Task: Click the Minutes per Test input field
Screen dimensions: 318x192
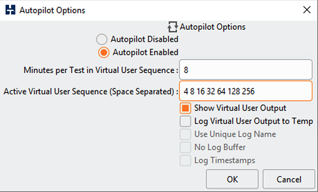Action: (246, 70)
